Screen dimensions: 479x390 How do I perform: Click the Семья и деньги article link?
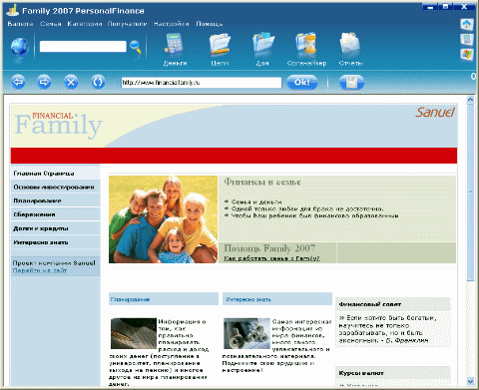256,201
